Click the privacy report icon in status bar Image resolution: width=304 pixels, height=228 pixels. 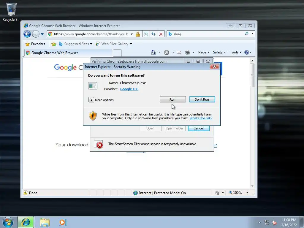(217, 193)
